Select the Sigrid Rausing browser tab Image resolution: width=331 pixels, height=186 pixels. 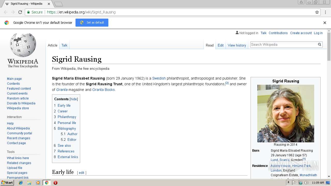27,4
